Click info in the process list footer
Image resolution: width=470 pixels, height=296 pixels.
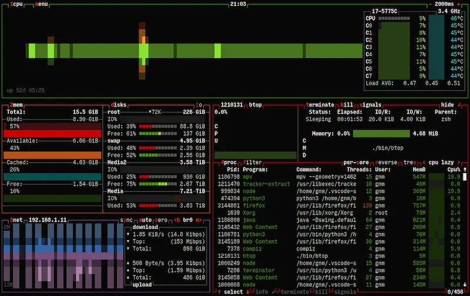click(x=261, y=292)
